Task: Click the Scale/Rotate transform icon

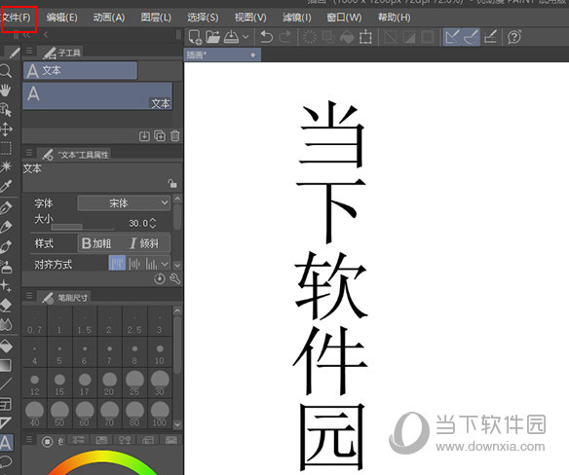Action: click(x=365, y=37)
